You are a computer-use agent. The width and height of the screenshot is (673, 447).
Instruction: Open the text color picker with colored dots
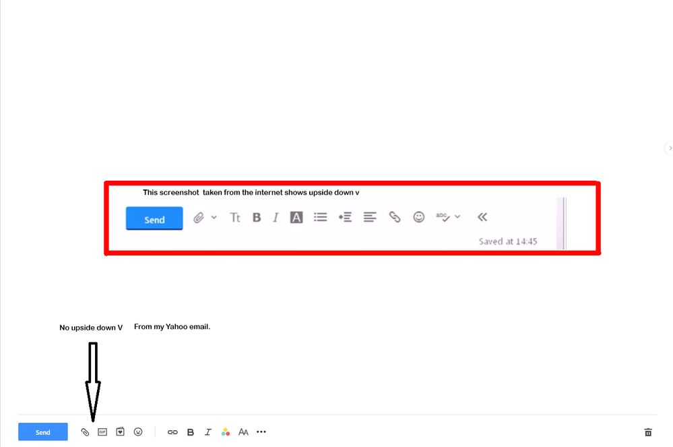[x=225, y=432]
